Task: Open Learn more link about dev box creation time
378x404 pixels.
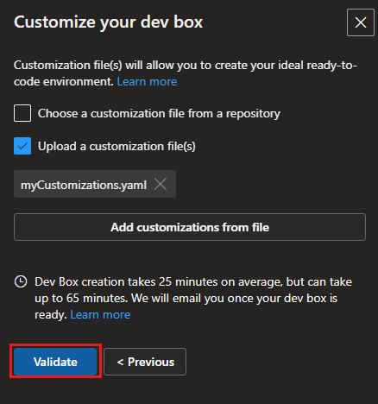Action: [100, 314]
